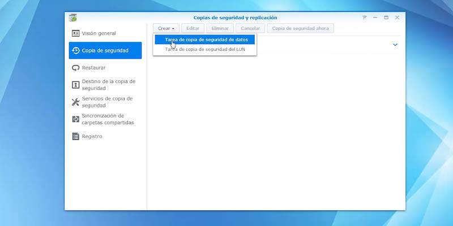This screenshot has width=453, height=226.
Task: Minimize the Copias de seguridad window
Action: [x=375, y=18]
